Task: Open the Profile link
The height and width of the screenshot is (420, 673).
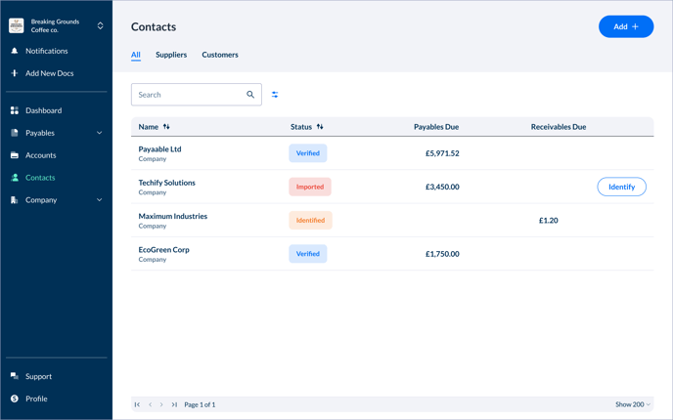Action: coord(36,399)
